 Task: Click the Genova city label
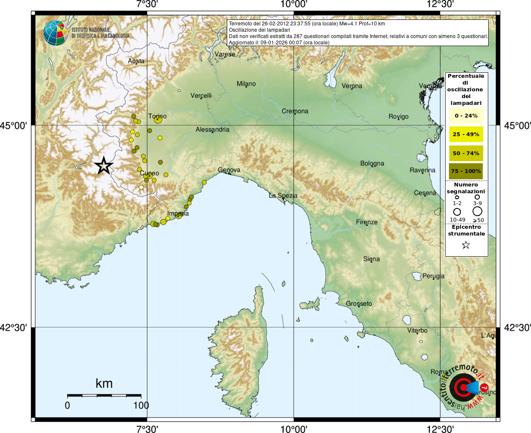pos(229,170)
